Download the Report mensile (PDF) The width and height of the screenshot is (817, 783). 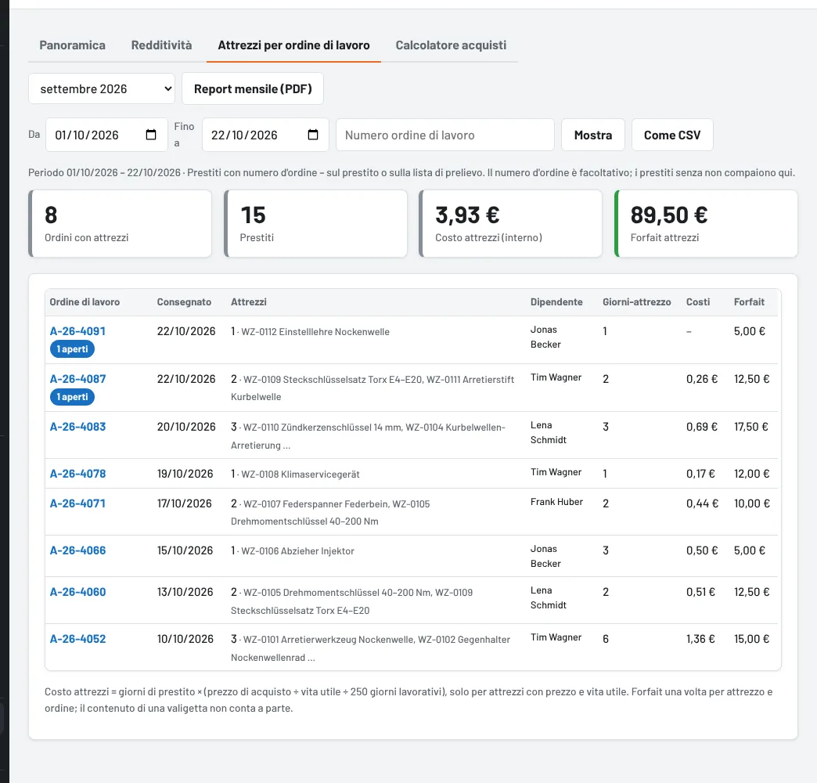[253, 88]
